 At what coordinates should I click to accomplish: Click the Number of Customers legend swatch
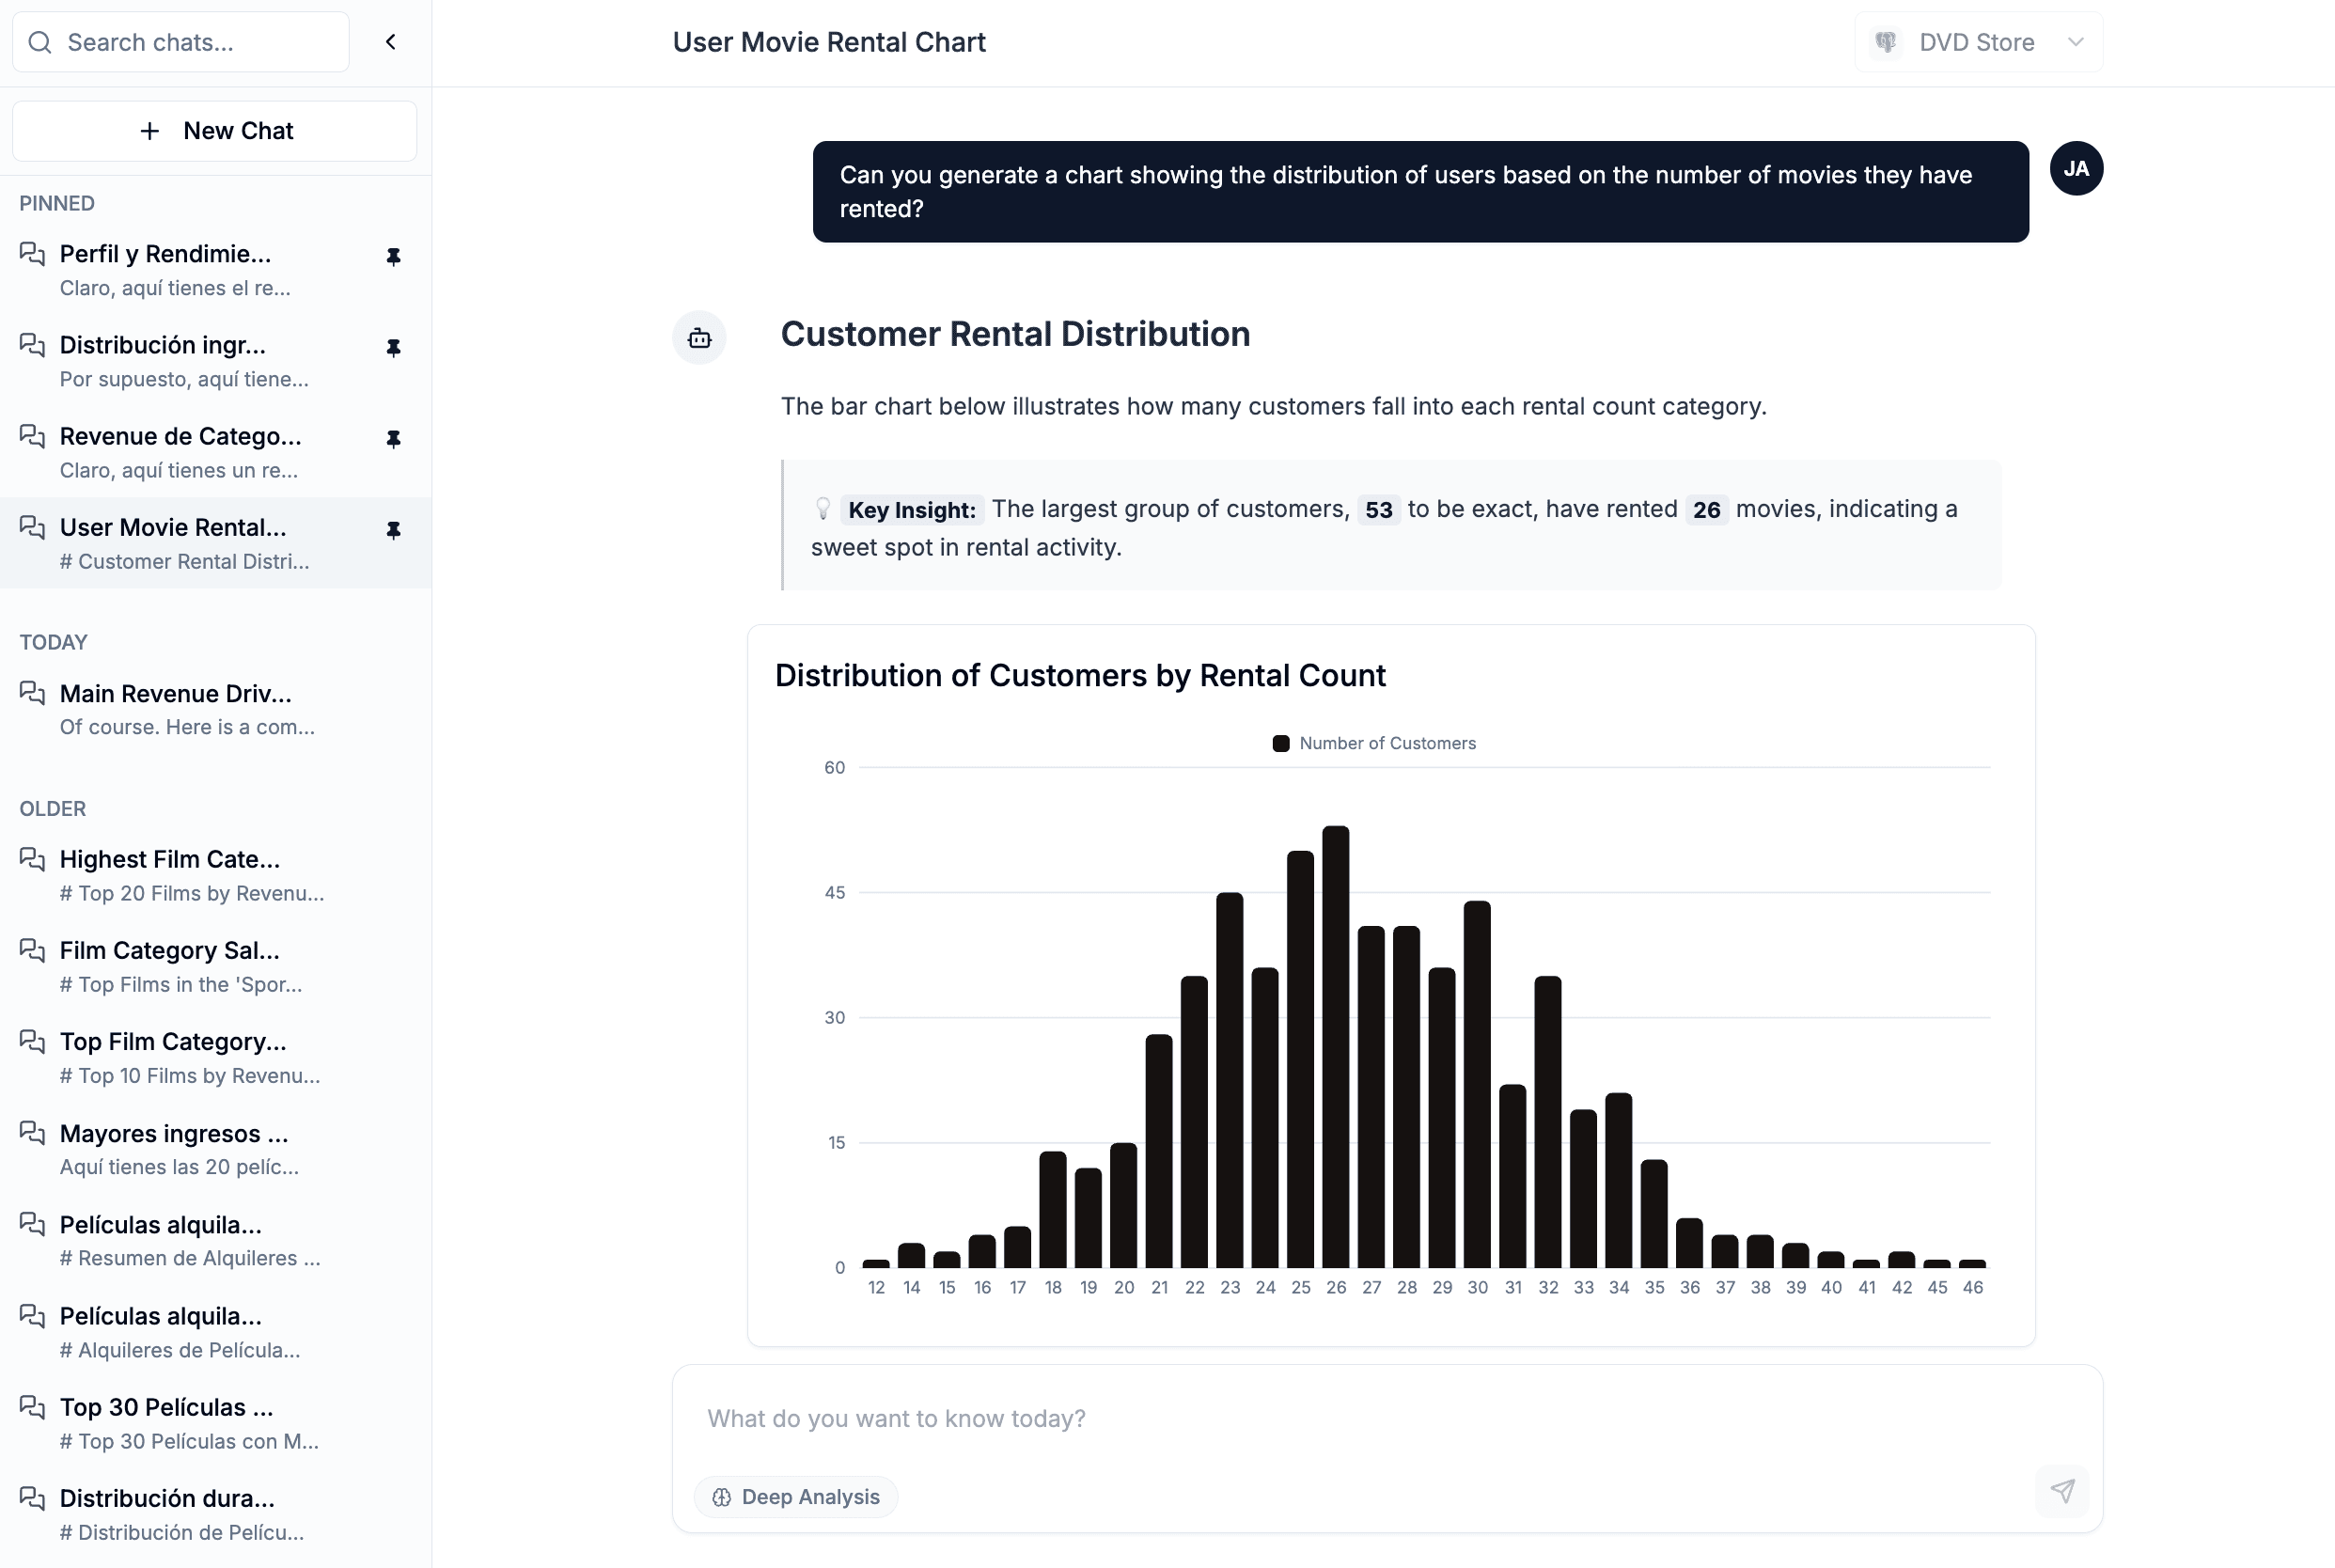coord(1280,743)
